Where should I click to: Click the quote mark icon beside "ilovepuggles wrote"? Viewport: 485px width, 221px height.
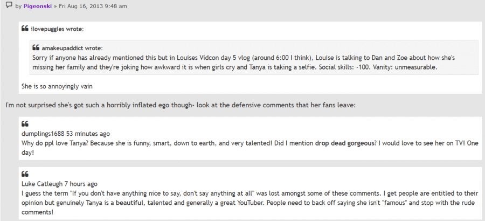(x=25, y=29)
